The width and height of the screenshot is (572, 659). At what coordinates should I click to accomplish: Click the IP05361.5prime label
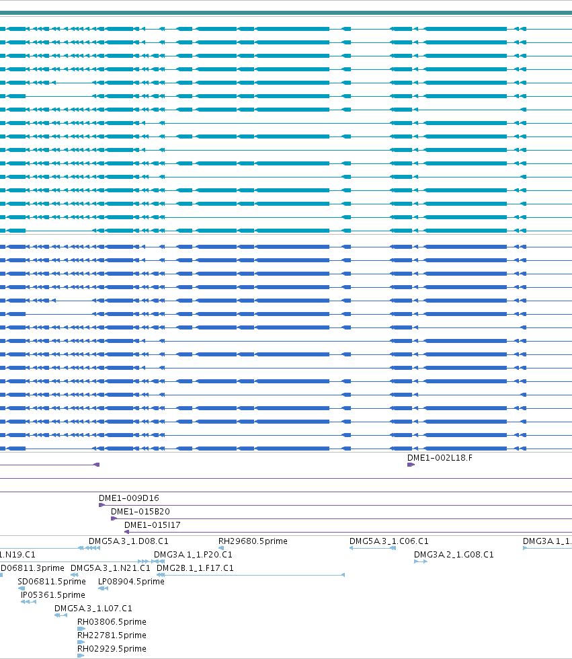[53, 594]
